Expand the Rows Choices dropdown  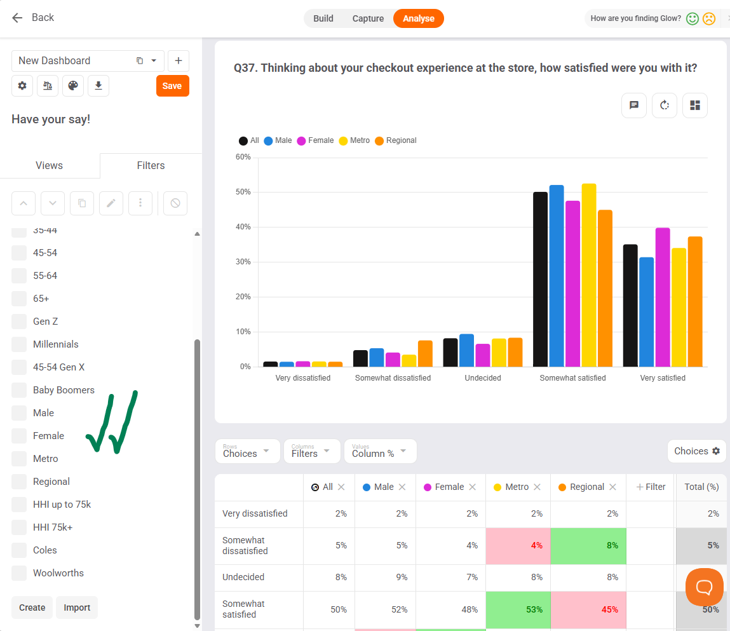tap(247, 451)
